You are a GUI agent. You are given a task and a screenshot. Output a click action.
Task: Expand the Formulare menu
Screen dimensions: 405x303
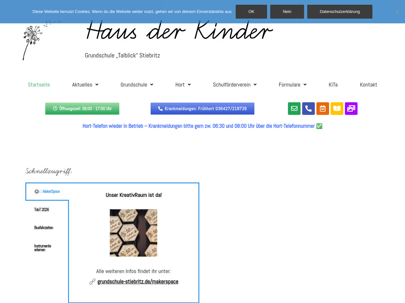tap(305, 85)
